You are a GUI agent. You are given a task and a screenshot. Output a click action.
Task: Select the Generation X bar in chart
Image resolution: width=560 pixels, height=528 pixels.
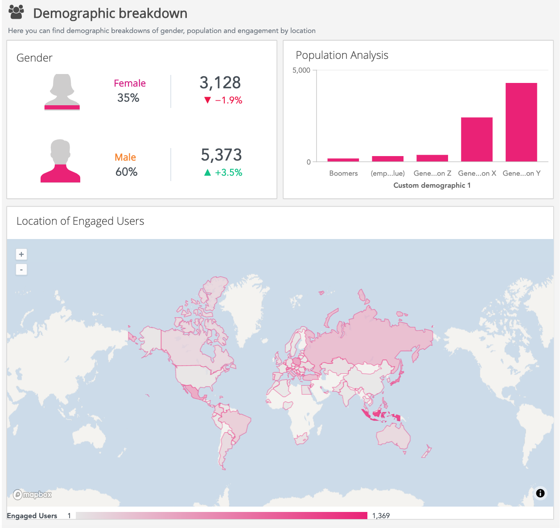(x=476, y=139)
